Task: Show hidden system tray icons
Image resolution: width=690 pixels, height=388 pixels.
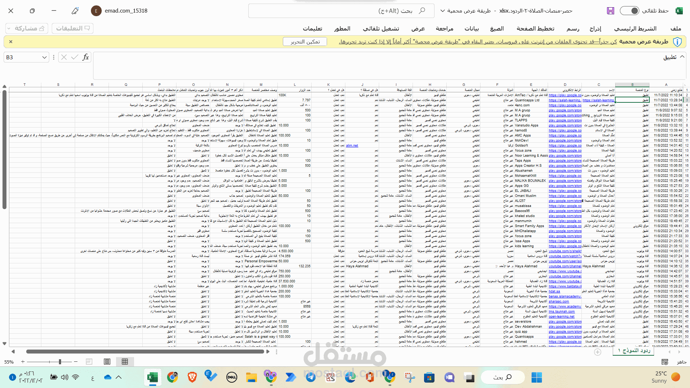Action: point(119,377)
